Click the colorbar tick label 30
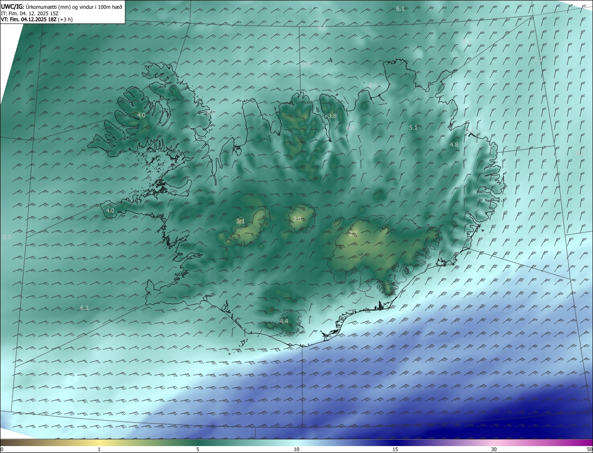This screenshot has height=453, width=593. tap(494, 449)
